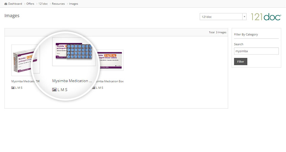Open third Mysimba 8 mg/90 mg thumbnail

pyautogui.click(x=110, y=60)
